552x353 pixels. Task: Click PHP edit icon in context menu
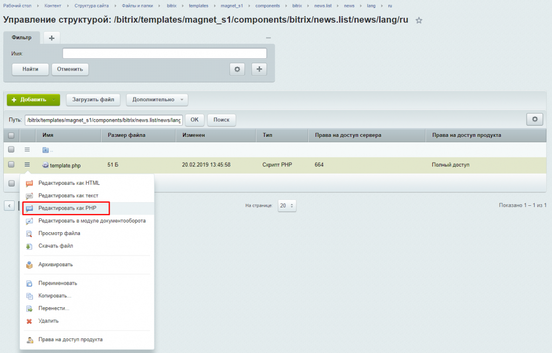click(30, 209)
